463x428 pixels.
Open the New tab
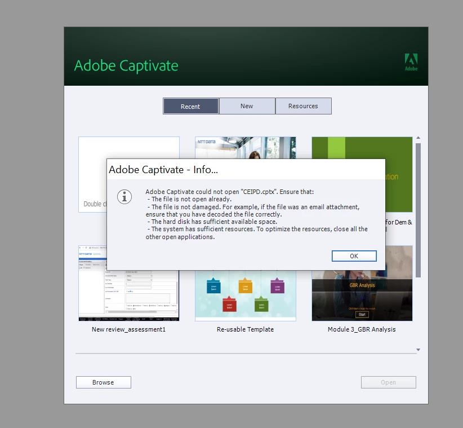click(247, 106)
